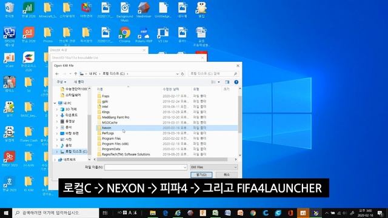
Task: Open Task View on the taskbar
Action: pos(105,213)
